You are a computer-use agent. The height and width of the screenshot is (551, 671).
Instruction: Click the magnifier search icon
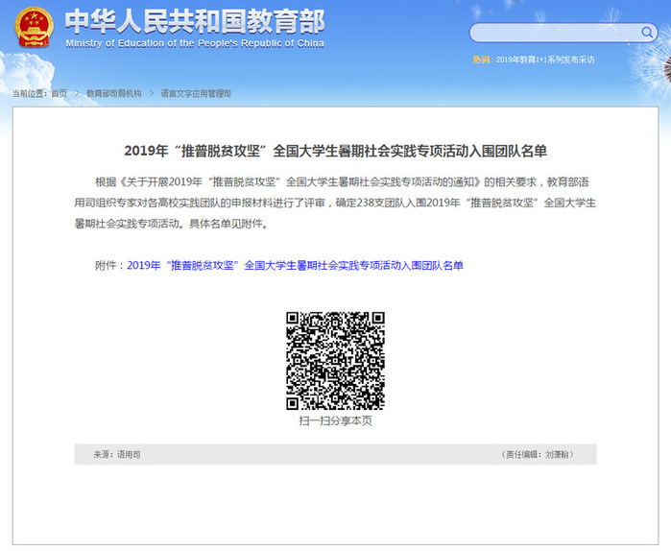pos(647,33)
